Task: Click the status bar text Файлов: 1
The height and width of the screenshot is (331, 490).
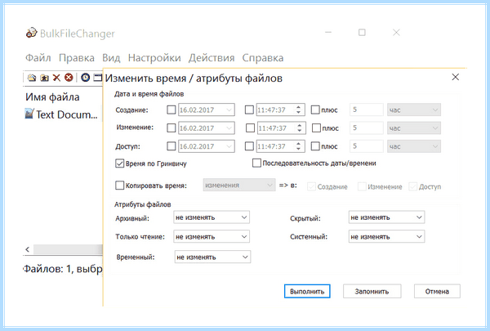Action: coord(47,269)
